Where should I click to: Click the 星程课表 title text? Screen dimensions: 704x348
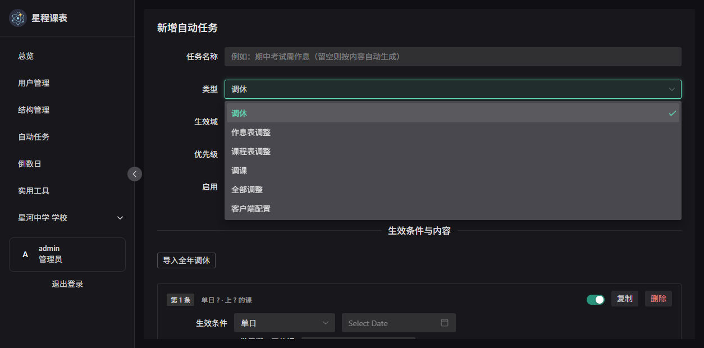(x=49, y=18)
